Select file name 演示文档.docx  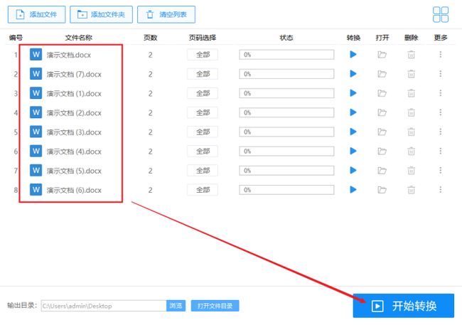pos(69,55)
